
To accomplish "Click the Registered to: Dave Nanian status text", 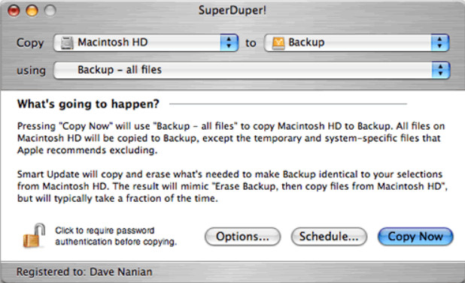I will tap(84, 272).
